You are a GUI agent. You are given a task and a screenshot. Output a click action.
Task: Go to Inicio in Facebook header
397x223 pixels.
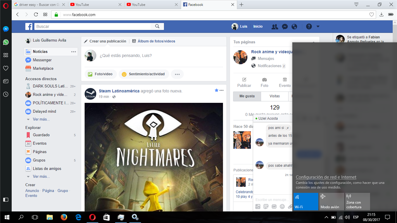[258, 26]
